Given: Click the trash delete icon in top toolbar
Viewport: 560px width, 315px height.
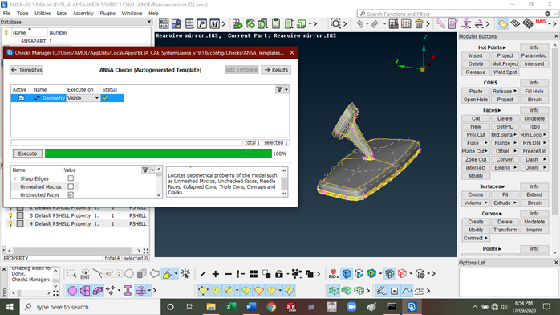Looking at the screenshot, I should tap(419, 24).
